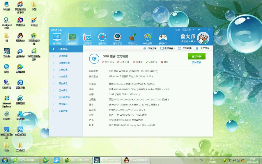262x164 pixels.
Task: Open the 鲁大师 desktop shortcut icon
Action: pos(7,53)
